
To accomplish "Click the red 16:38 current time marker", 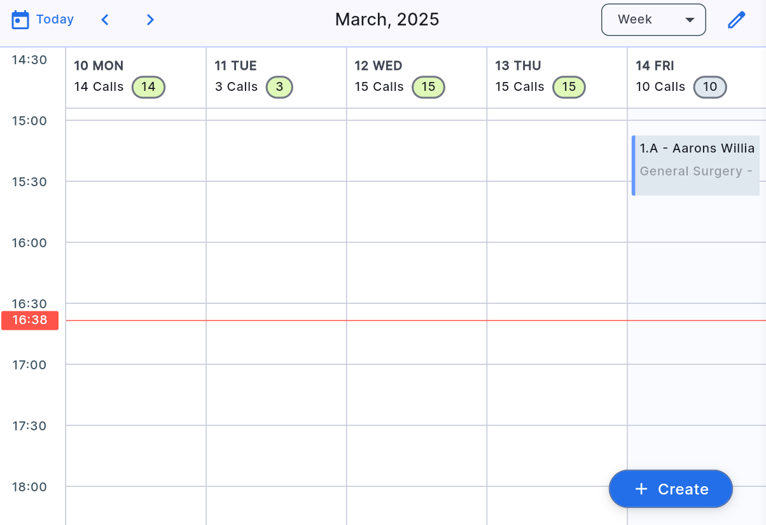I will pos(30,320).
